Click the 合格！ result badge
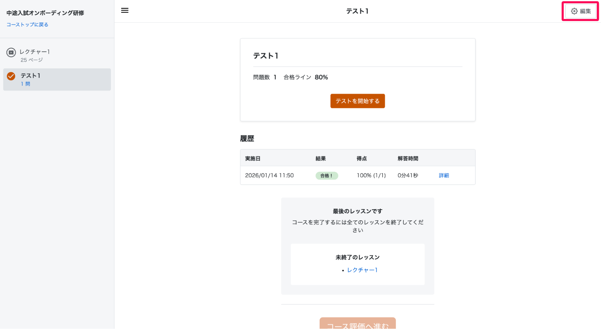The image size is (601, 329). click(326, 176)
